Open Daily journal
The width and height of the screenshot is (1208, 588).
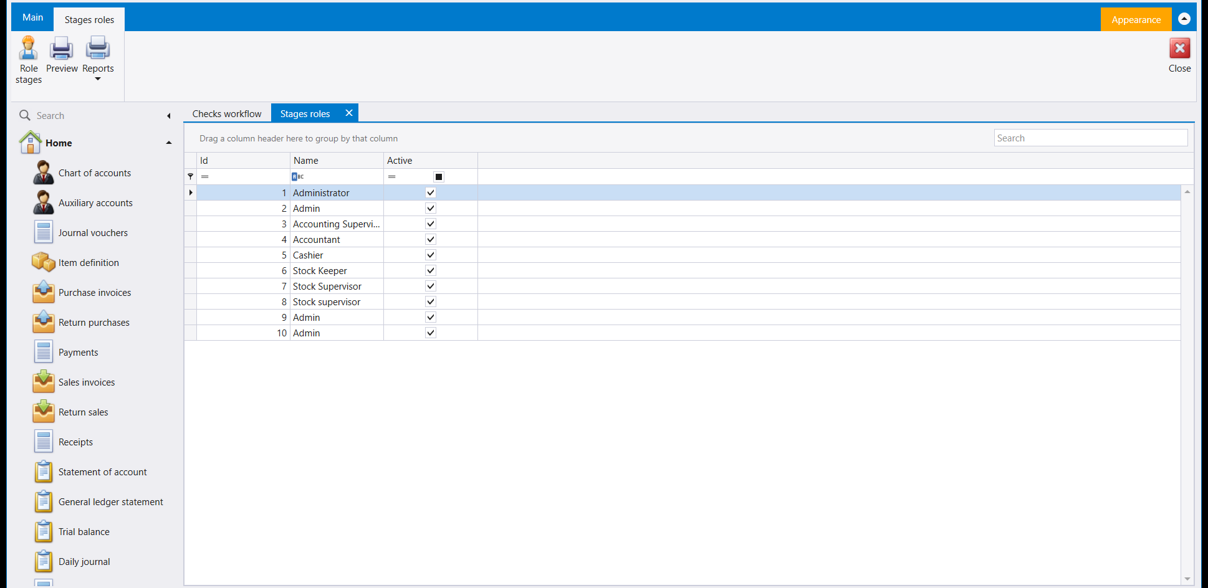84,562
